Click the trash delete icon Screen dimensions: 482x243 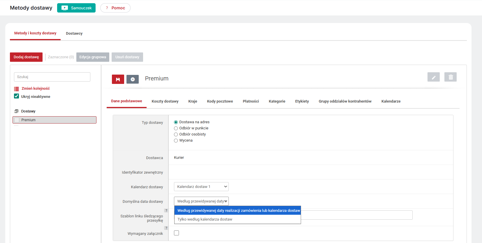point(451,77)
